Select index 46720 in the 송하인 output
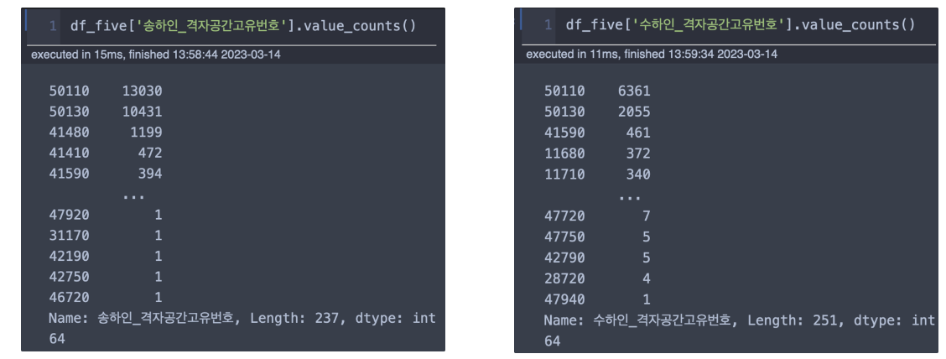Image resolution: width=946 pixels, height=359 pixels. point(70,298)
